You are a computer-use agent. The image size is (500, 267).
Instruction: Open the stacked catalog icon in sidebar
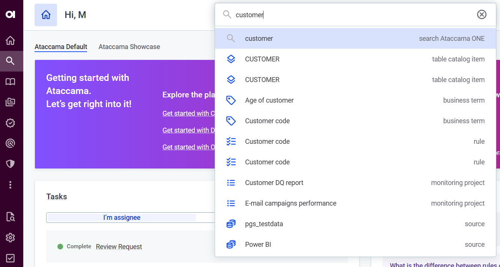coord(11,102)
